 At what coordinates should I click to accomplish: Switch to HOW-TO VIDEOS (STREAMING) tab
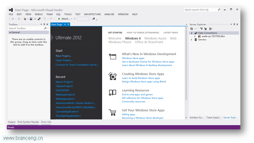(x=143, y=32)
